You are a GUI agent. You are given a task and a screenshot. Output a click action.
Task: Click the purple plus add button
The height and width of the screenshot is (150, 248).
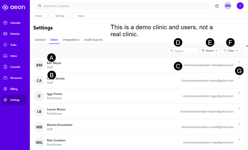[240, 6]
